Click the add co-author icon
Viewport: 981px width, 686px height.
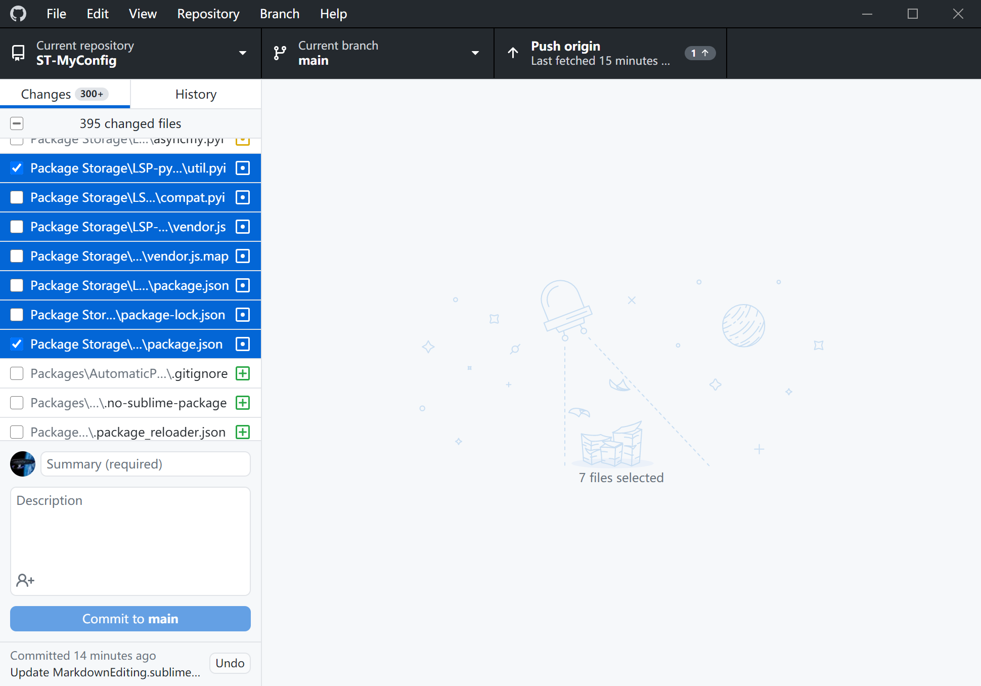[x=25, y=580]
